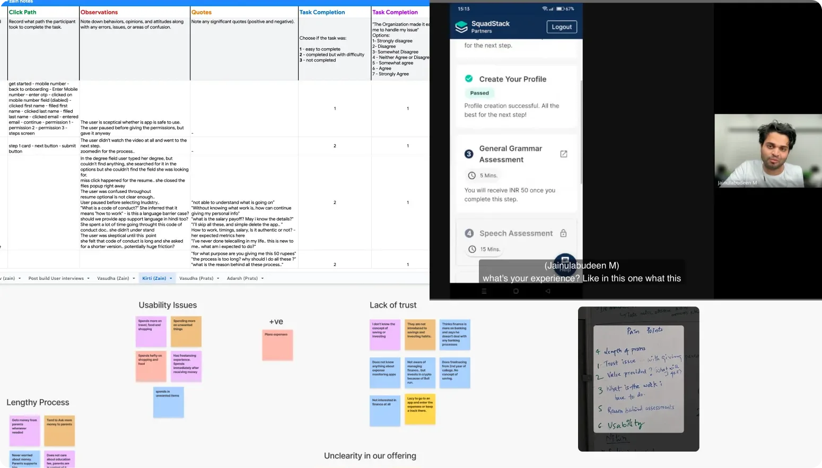The width and height of the screenshot is (822, 468).
Task: Click the quote cell starting 'not able to understand'
Action: (244, 202)
